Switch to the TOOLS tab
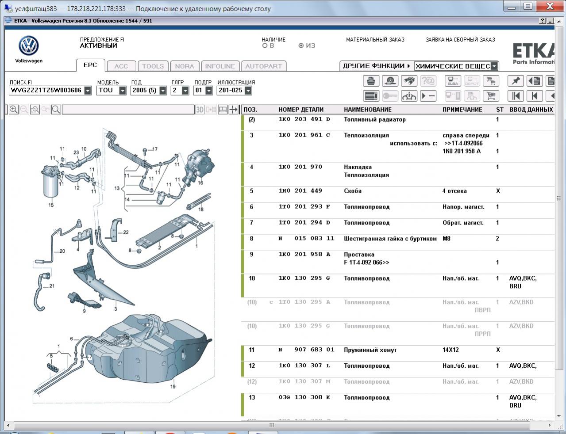Screen dimensions: 566x434 click(x=153, y=66)
